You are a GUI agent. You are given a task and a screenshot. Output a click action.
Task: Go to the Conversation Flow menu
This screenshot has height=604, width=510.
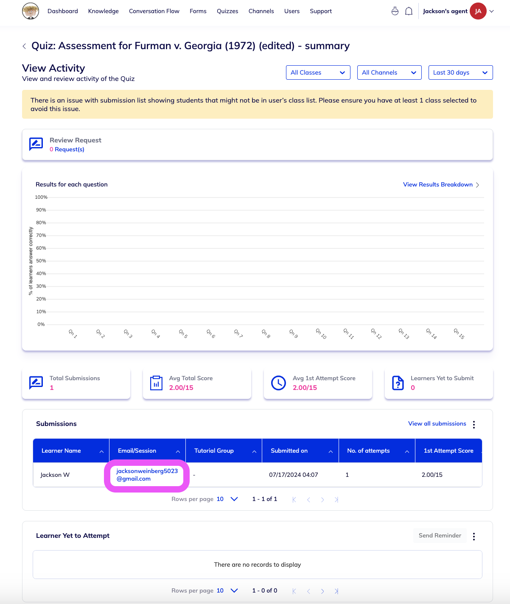coord(154,11)
